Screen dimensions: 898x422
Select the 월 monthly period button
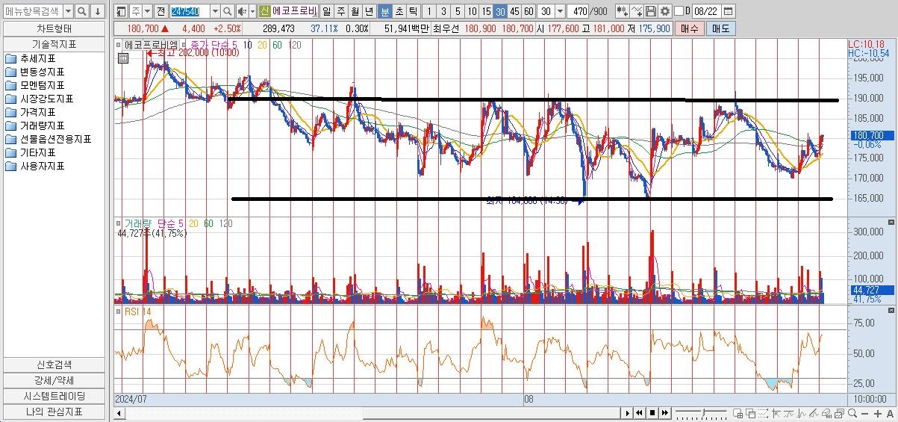355,11
